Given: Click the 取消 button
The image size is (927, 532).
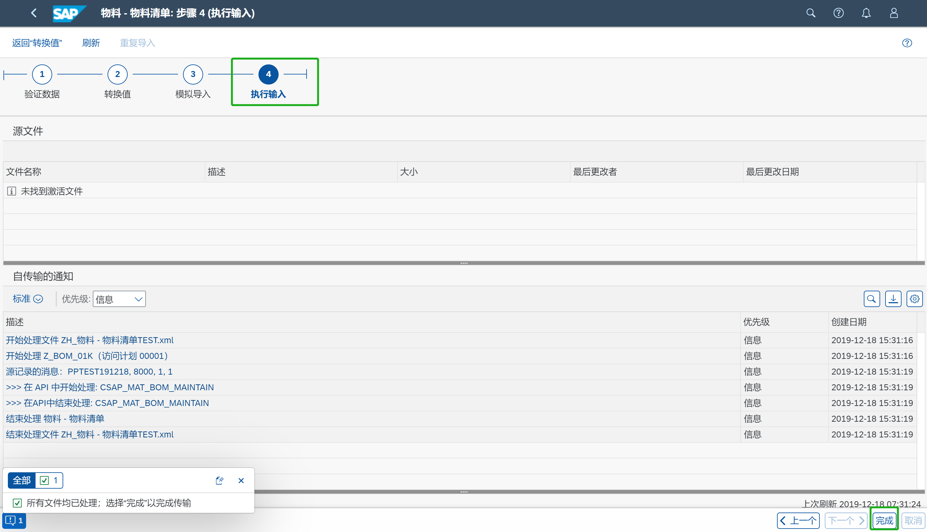Looking at the screenshot, I should coord(913,520).
